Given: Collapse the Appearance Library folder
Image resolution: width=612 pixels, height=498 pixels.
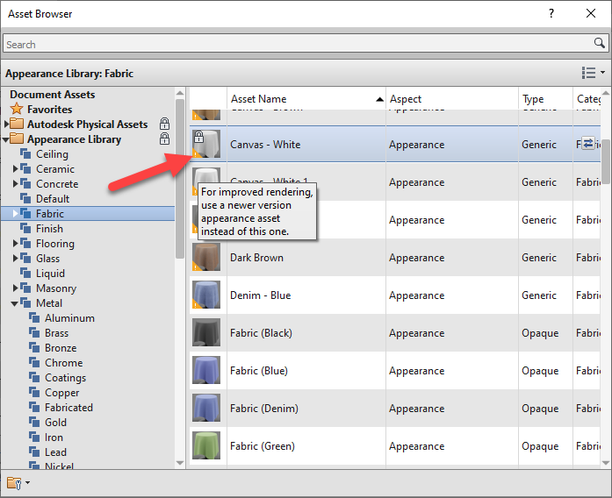Looking at the screenshot, I should 6,139.
